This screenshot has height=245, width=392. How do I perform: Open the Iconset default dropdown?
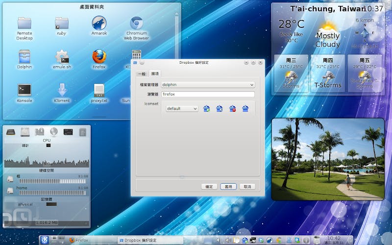[x=182, y=109]
